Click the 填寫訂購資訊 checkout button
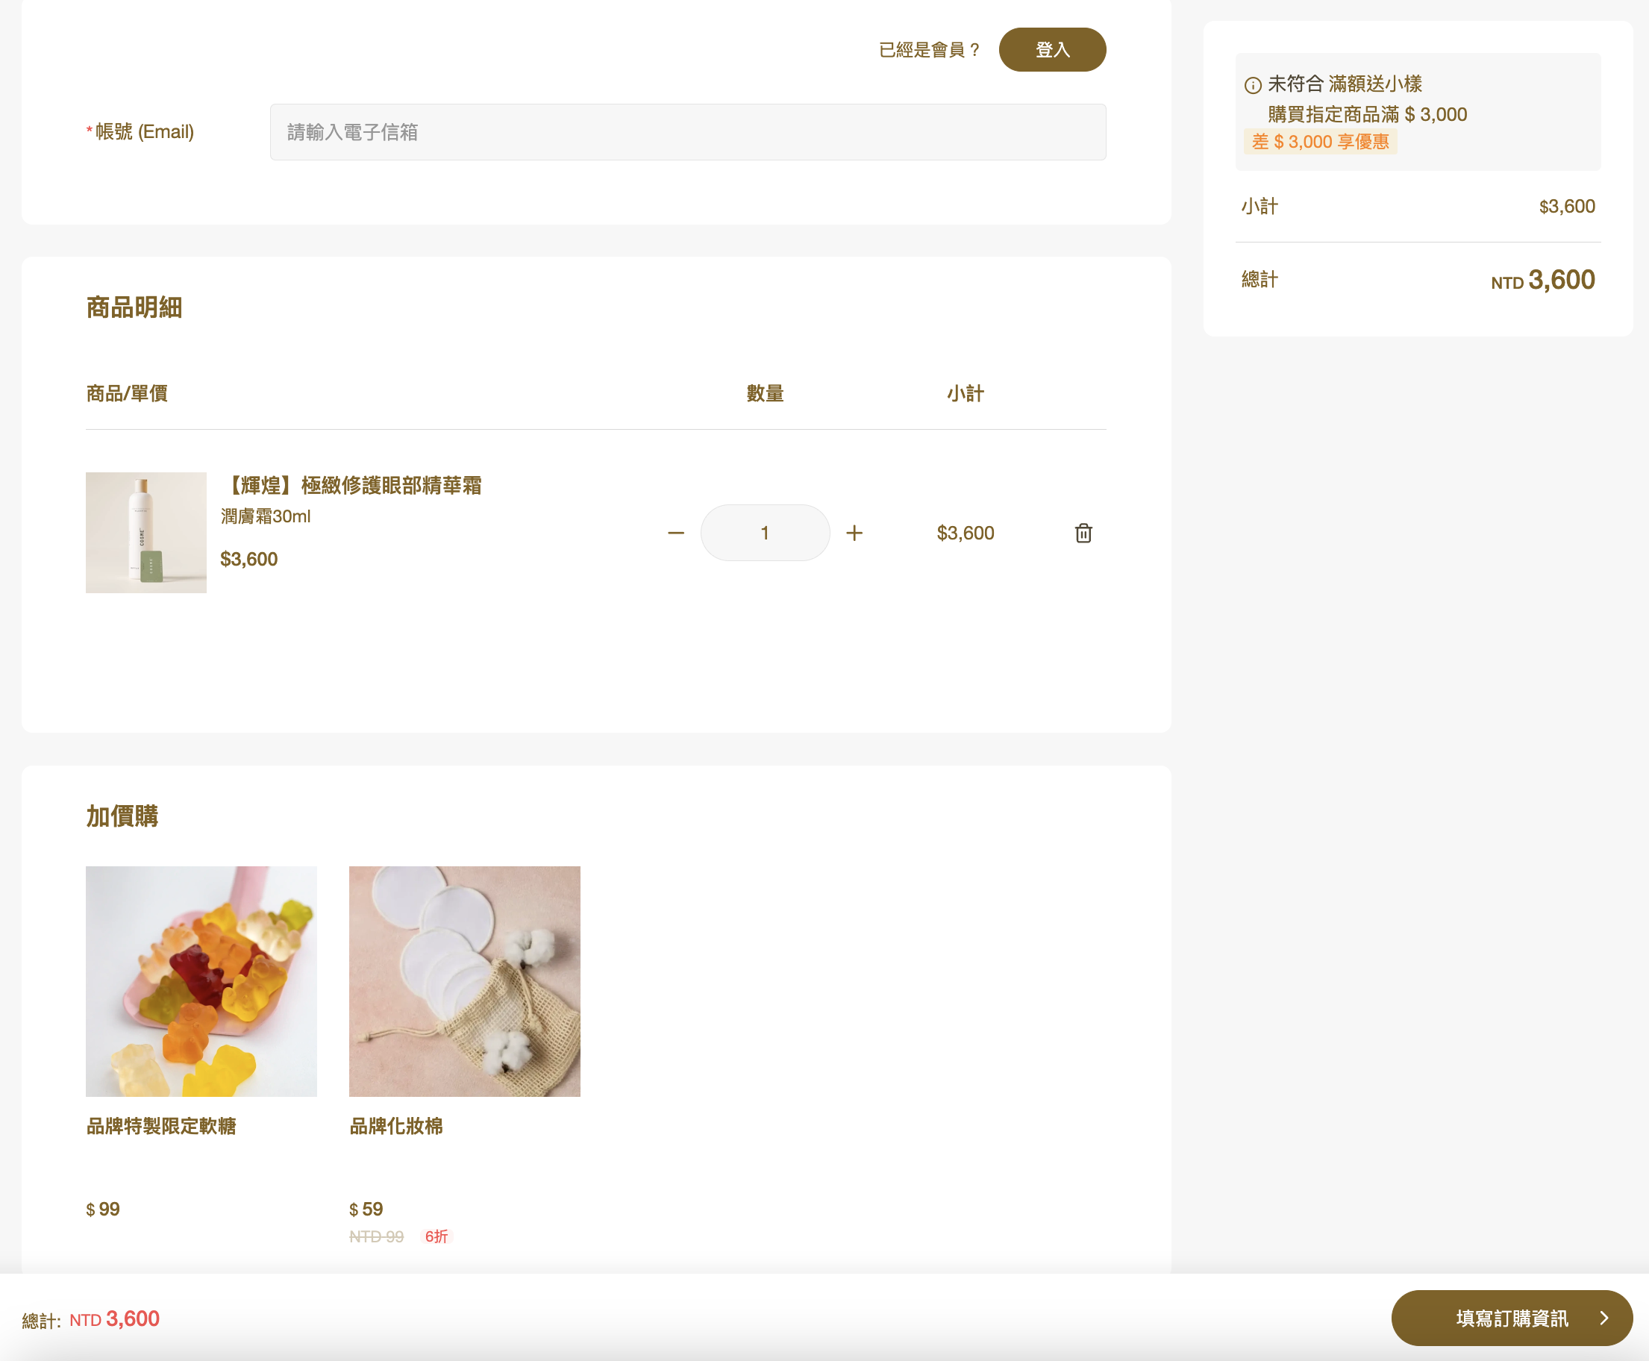The width and height of the screenshot is (1649, 1361). (1512, 1318)
